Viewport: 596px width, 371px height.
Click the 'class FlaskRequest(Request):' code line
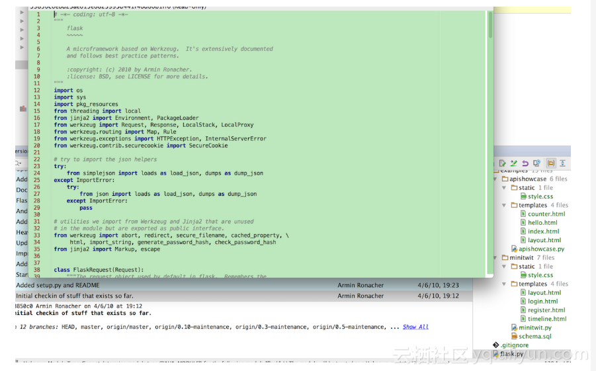click(x=99, y=270)
